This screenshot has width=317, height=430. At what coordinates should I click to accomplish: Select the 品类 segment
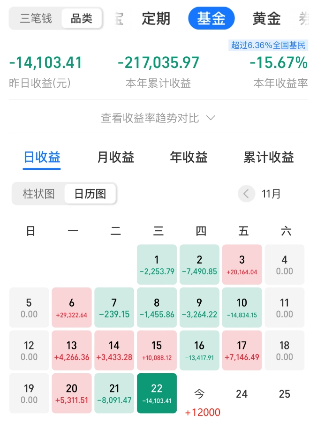pos(82,19)
